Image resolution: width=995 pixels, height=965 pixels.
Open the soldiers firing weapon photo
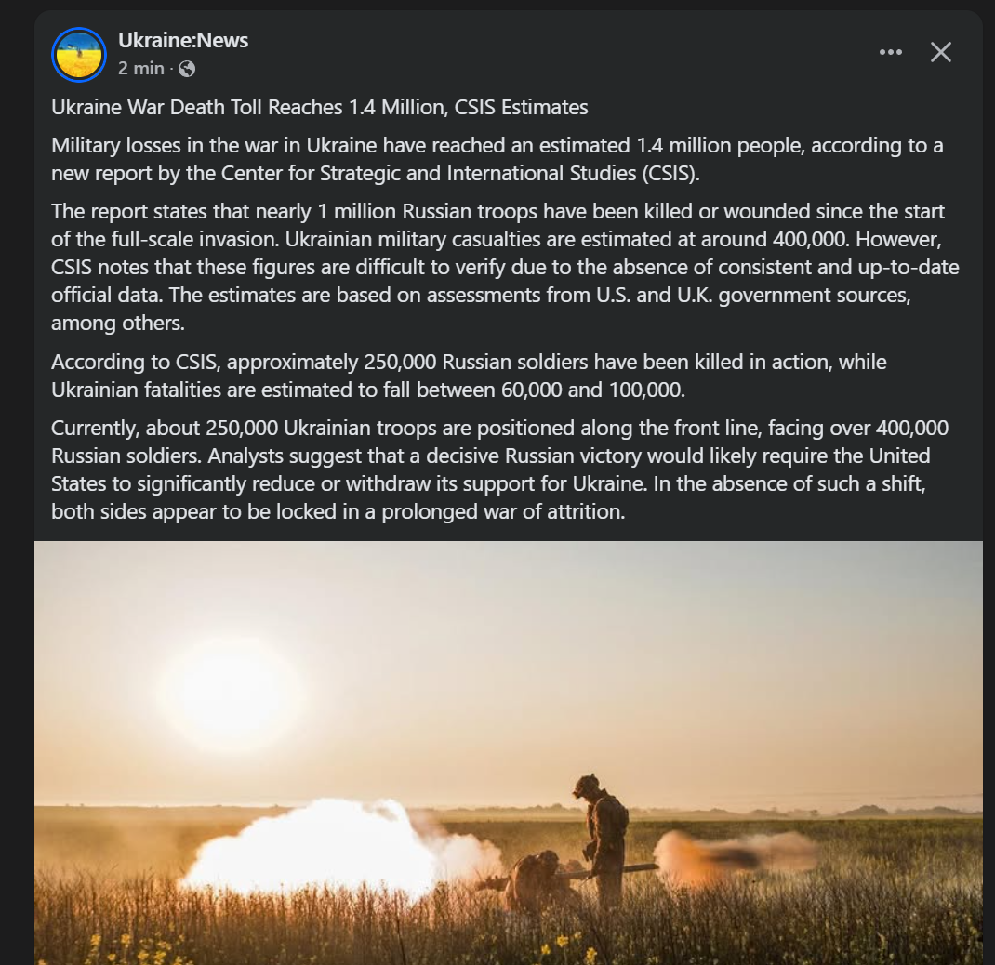tap(509, 752)
